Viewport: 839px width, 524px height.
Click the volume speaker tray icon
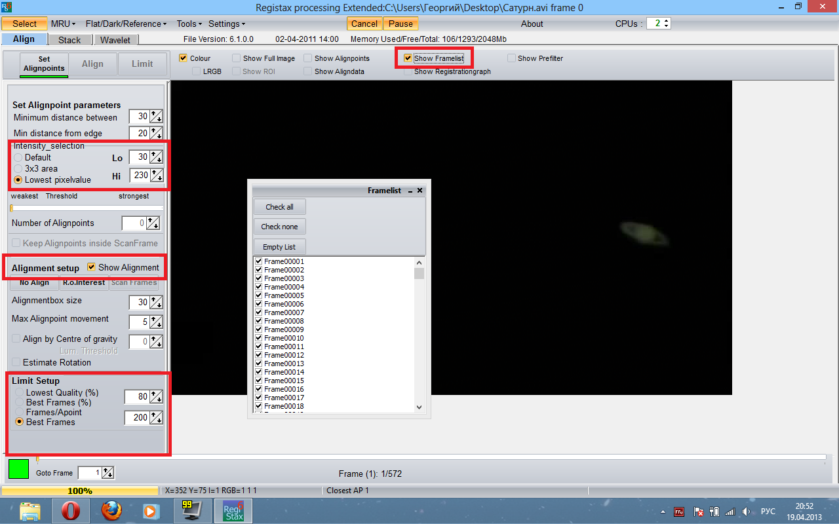click(x=745, y=511)
